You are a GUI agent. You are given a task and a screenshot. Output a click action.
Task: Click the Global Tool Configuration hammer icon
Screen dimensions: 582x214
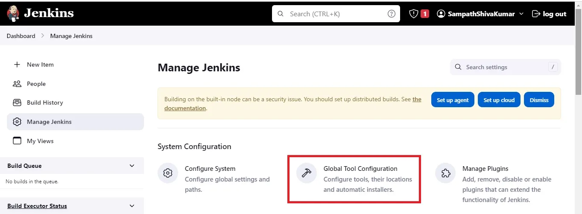click(307, 173)
